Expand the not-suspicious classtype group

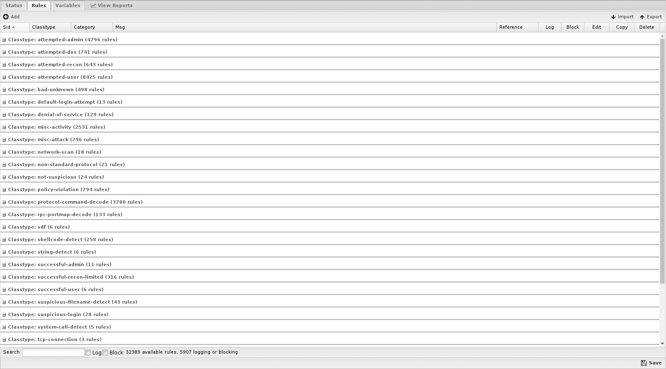pyautogui.click(x=4, y=177)
